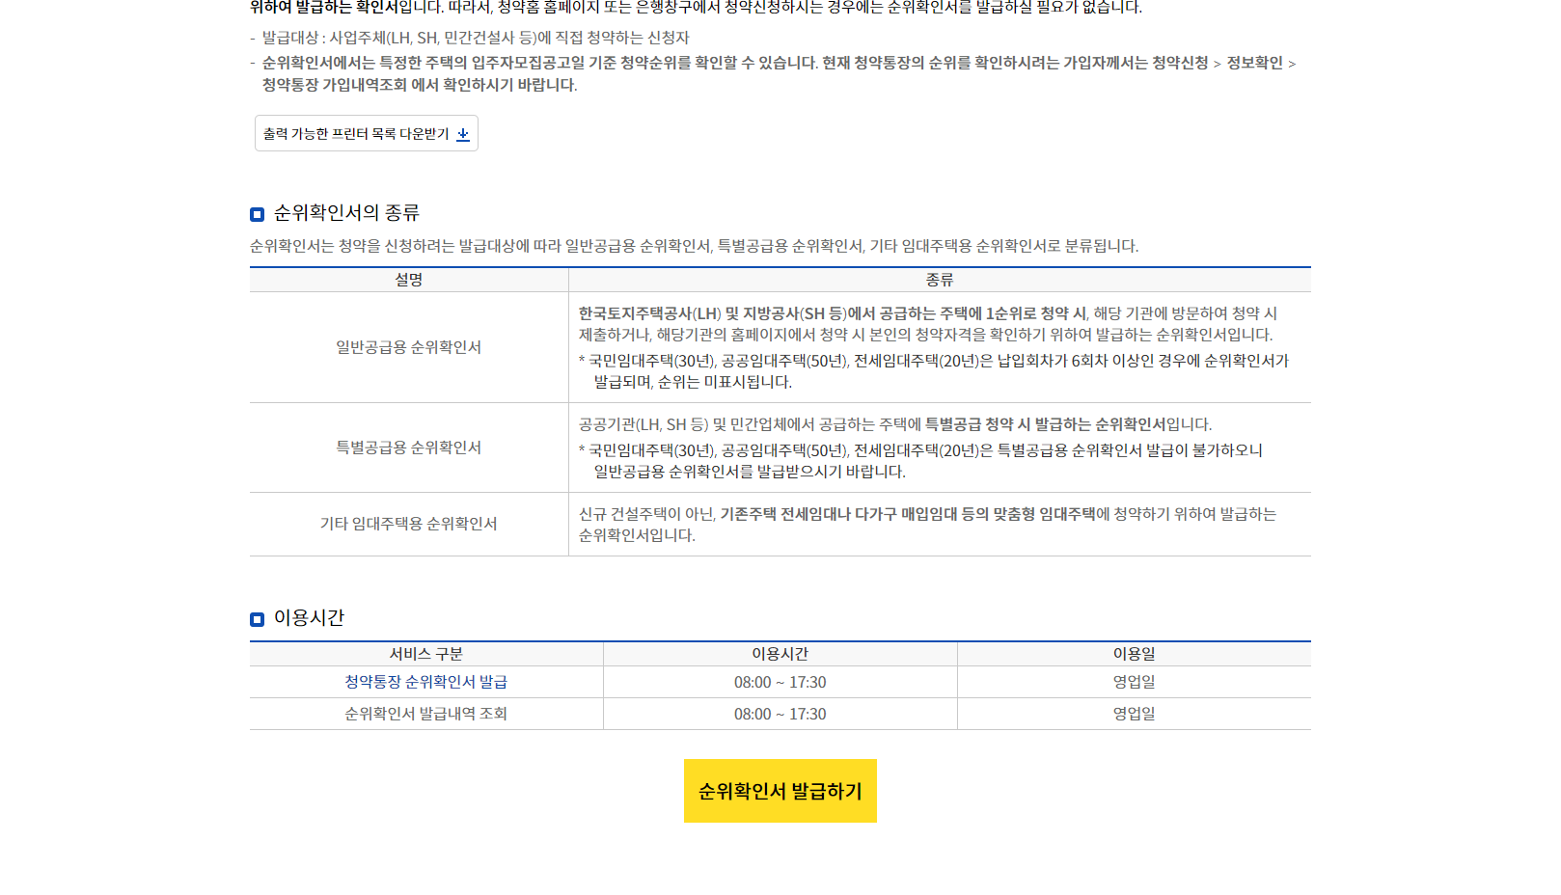Open the 청약통장 순위확인서 발급 link
Screen dimensions: 1561x895
click(x=425, y=681)
